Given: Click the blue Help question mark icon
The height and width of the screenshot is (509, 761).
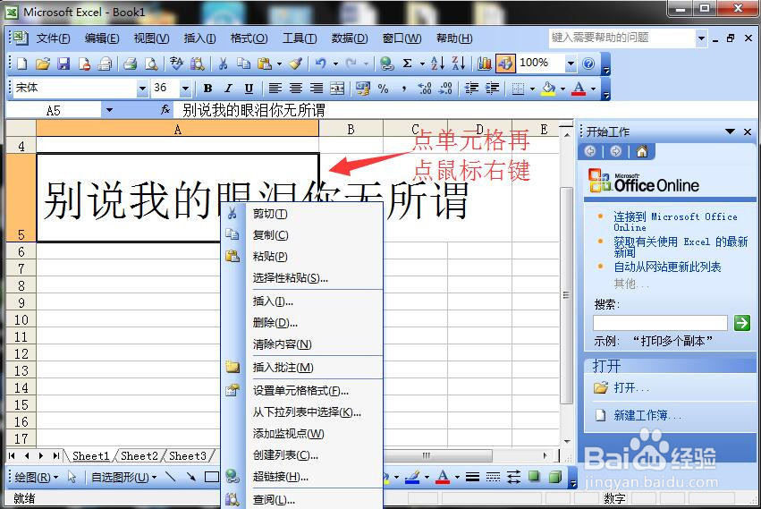Looking at the screenshot, I should [588, 64].
